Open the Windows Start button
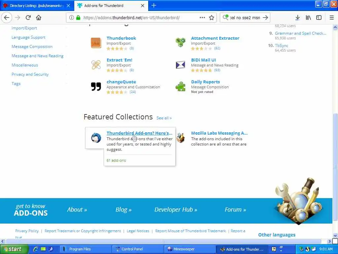 (x=14, y=249)
